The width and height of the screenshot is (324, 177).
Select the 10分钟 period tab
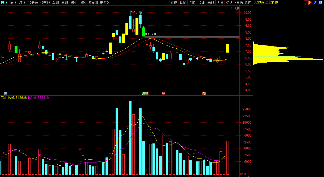pos(33,3)
